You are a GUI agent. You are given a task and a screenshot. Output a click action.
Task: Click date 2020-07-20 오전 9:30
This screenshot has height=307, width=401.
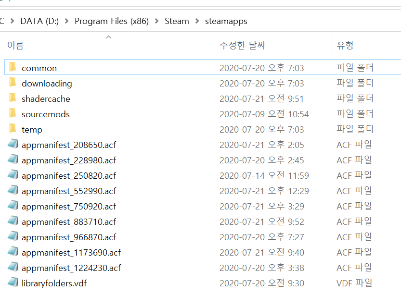point(262,283)
